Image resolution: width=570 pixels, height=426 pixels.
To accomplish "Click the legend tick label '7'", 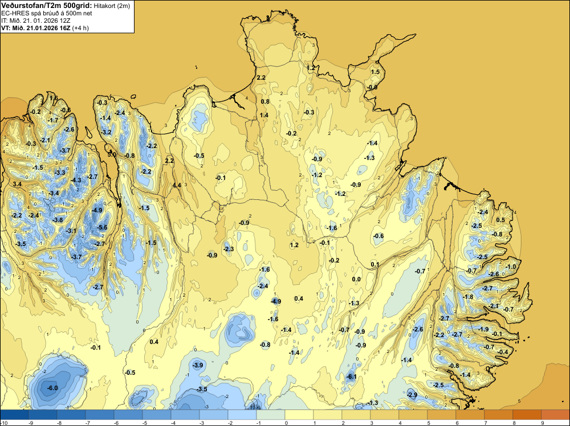I will click(486, 423).
